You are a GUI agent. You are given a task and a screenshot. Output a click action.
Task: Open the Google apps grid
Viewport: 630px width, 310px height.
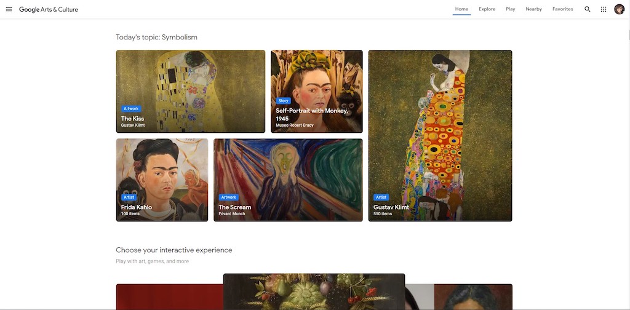[604, 9]
